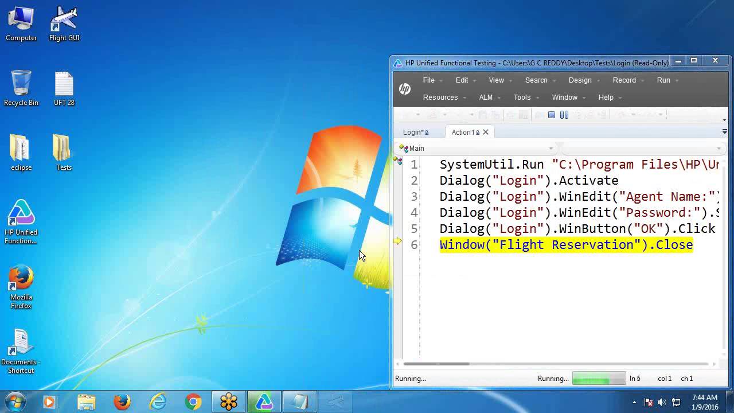The height and width of the screenshot is (413, 734).
Task: Select the UFT 28 file on desktop
Action: click(x=64, y=89)
